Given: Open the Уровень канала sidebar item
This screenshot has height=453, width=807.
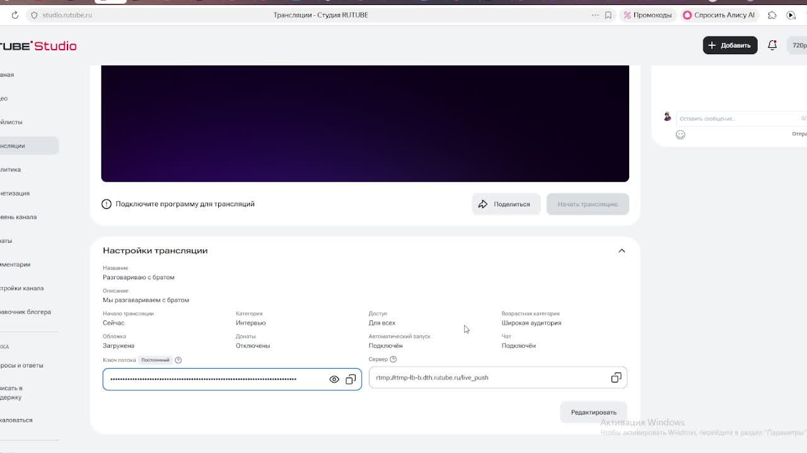Looking at the screenshot, I should [x=18, y=217].
